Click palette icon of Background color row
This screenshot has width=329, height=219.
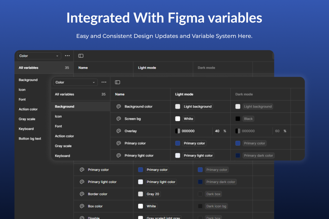point(119,106)
